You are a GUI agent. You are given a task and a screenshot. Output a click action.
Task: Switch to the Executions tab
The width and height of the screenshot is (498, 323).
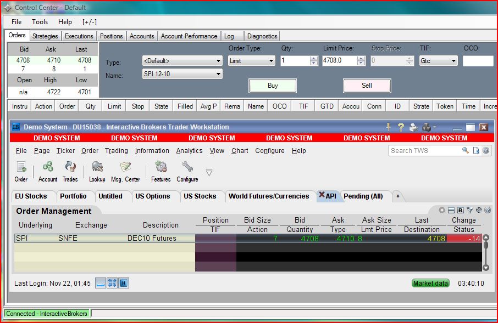79,36
